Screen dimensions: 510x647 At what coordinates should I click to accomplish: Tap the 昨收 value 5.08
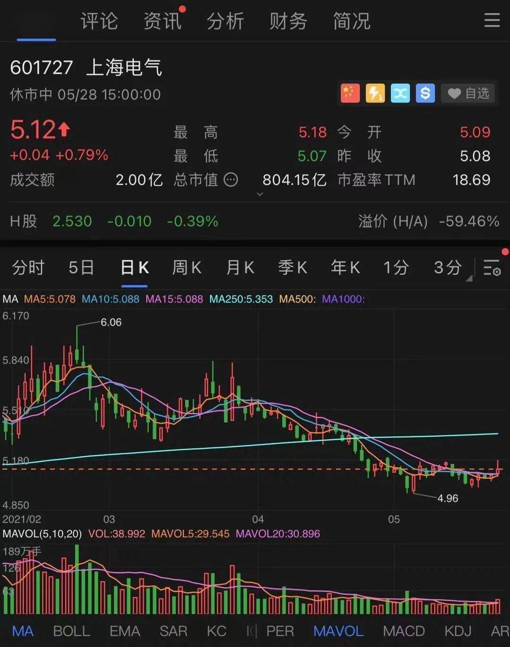(475, 156)
